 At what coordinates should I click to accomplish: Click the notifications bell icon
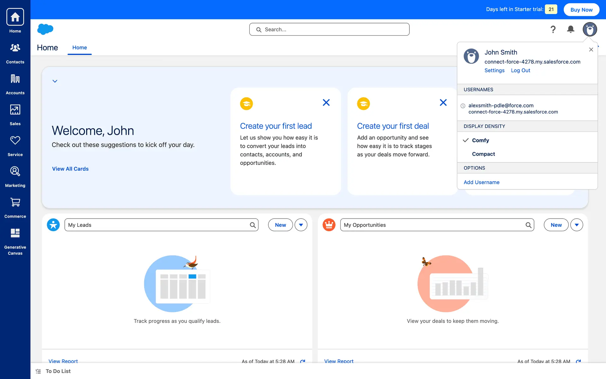tap(570, 29)
